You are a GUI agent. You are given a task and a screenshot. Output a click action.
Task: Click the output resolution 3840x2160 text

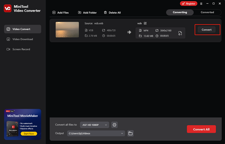[166, 31]
